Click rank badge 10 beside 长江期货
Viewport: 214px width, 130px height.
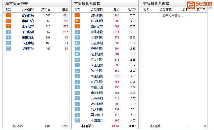77,65
